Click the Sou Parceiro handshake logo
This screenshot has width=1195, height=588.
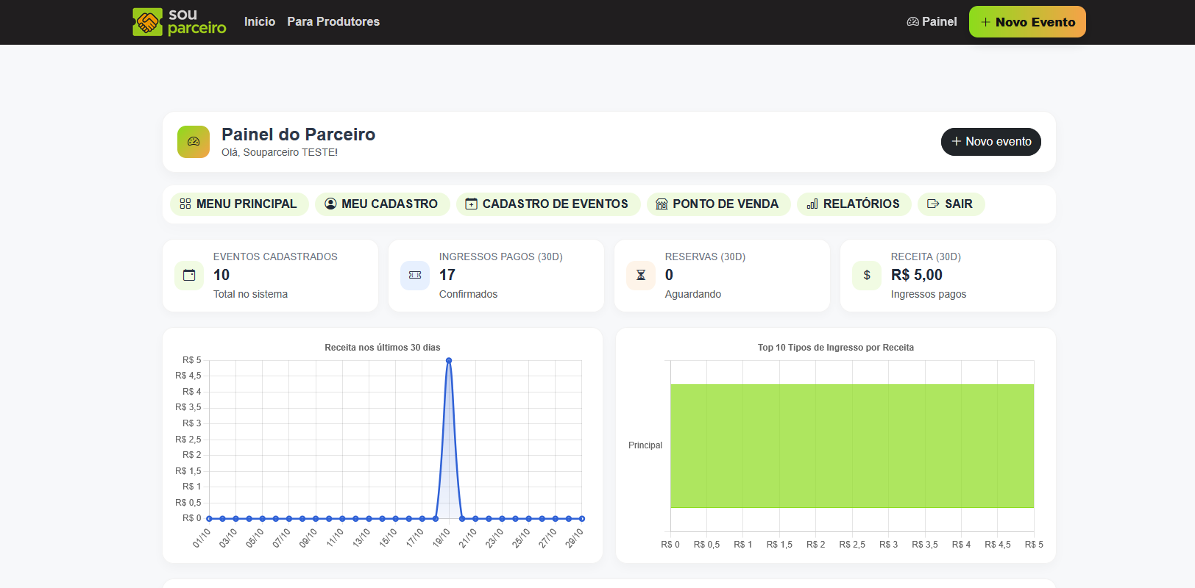pyautogui.click(x=147, y=22)
